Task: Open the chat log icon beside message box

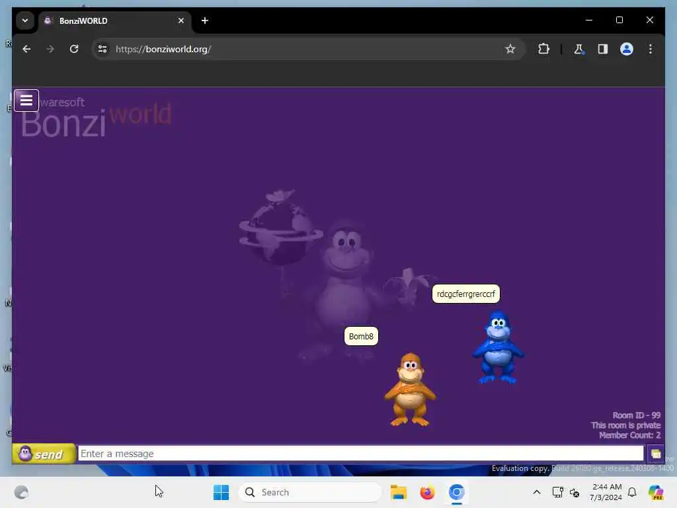Action: (655, 454)
